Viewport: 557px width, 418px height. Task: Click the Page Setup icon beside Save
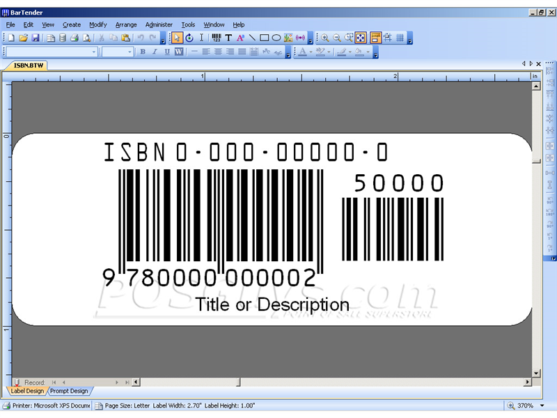click(51, 38)
